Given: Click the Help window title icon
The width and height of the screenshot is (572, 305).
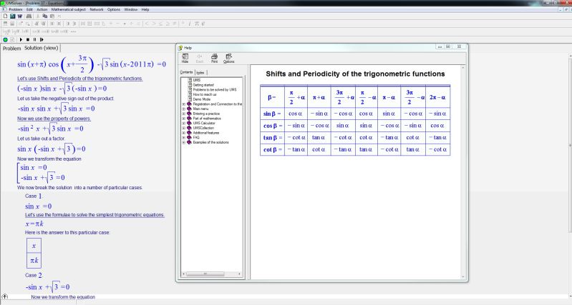Looking at the screenshot, I should [x=180, y=48].
